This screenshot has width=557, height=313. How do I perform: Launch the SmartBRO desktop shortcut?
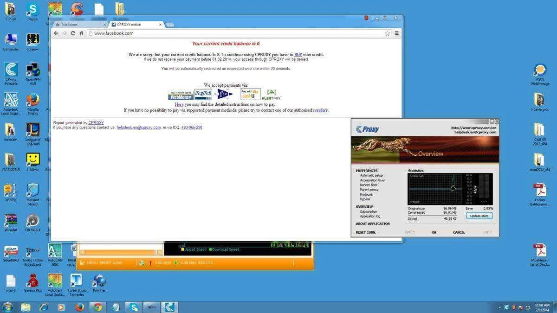pyautogui.click(x=11, y=253)
